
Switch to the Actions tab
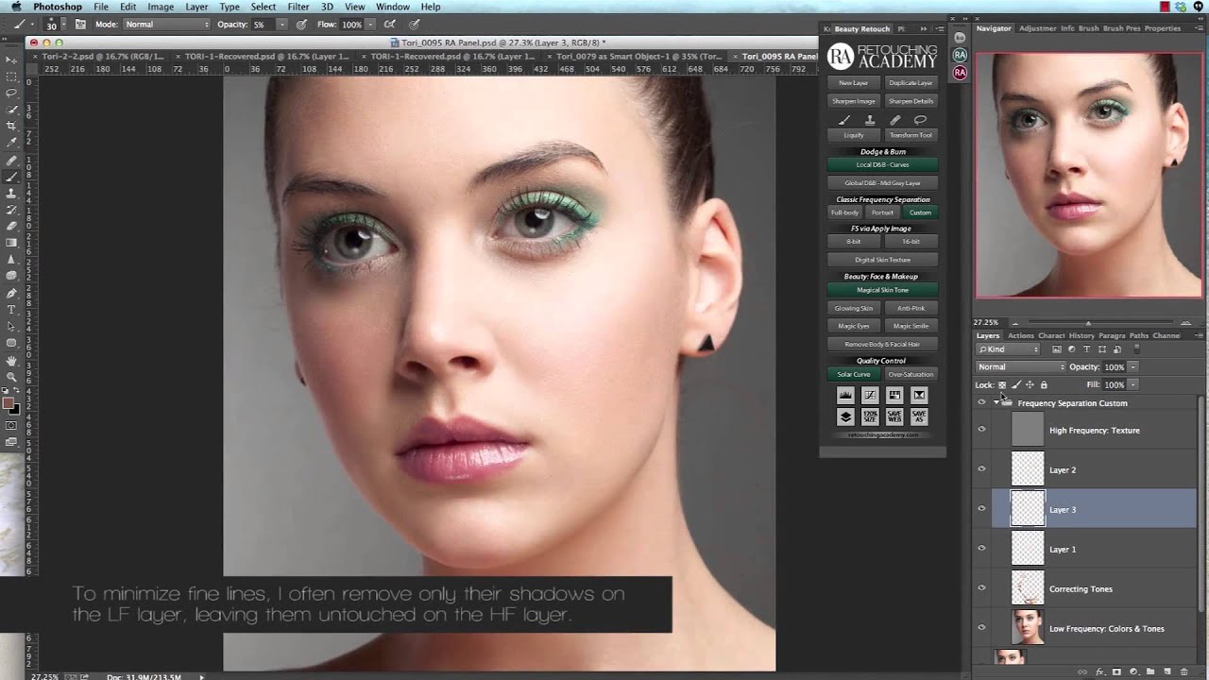pyautogui.click(x=1021, y=335)
